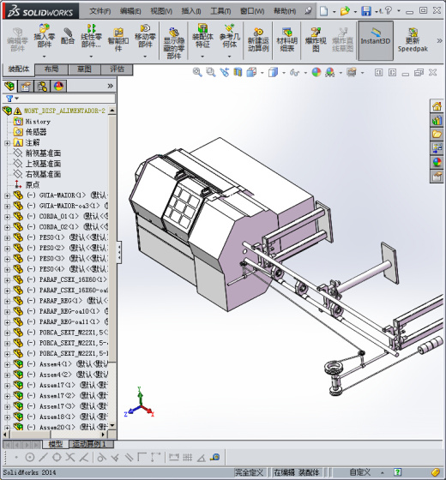Image resolution: width=446 pixels, height=480 pixels.
Task: Open Reference Geometry tool
Action: point(230,35)
